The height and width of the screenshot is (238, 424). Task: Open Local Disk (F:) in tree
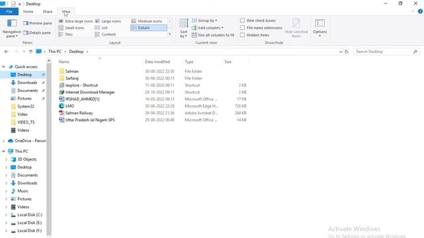point(29,231)
